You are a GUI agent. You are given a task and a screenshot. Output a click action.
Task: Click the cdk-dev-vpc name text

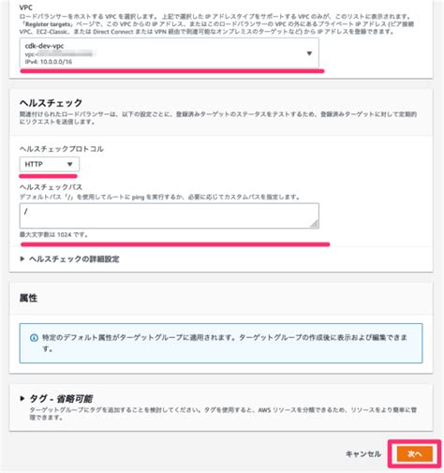(44, 46)
